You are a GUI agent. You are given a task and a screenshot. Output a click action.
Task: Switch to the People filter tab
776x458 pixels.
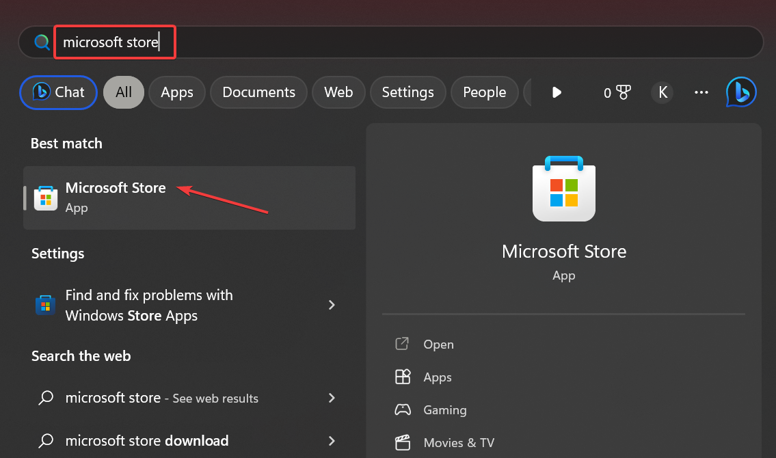[485, 92]
